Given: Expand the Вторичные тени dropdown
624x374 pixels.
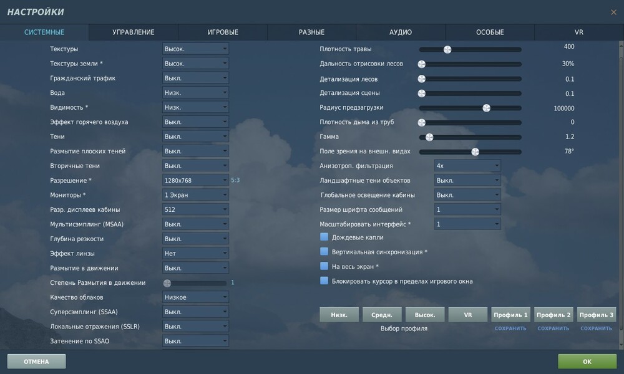Looking at the screenshot, I should click(195, 166).
